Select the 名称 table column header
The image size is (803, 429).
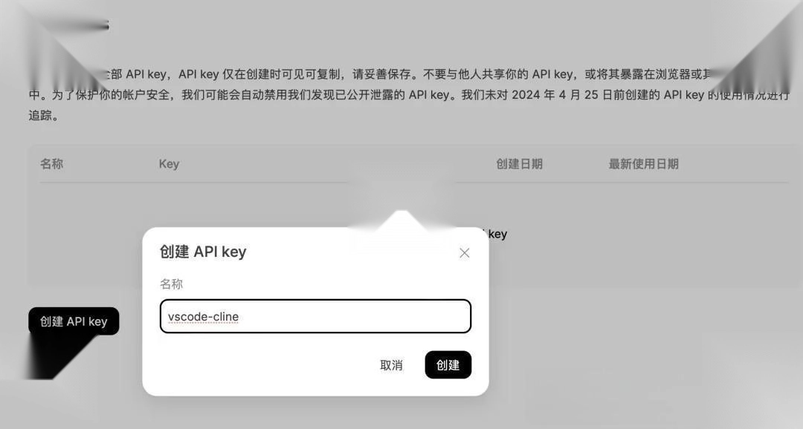click(x=52, y=163)
